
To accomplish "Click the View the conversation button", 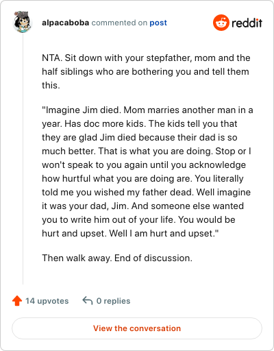I will tap(137, 328).
